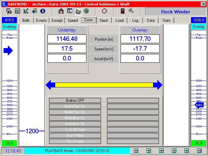The height and width of the screenshot is (156, 208).
Task: Click the blue left arrow on yellow bar
Action: (x=50, y=85)
